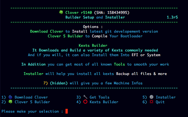The height and width of the screenshot is (117, 188).
Task: Click the red anger icon beside Quit
Action: click(x=151, y=102)
